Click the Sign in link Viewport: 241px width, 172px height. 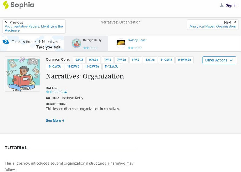[231, 5]
